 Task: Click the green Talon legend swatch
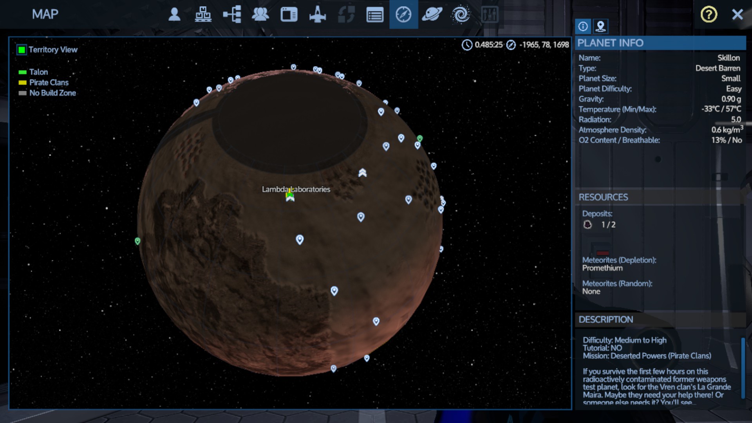[x=22, y=72]
